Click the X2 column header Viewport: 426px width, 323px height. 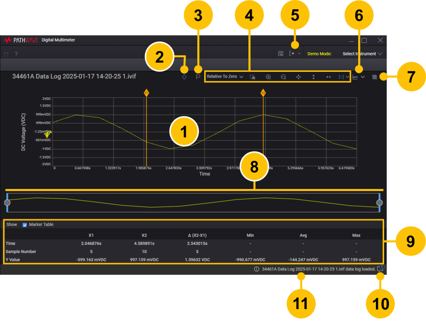tap(144, 235)
